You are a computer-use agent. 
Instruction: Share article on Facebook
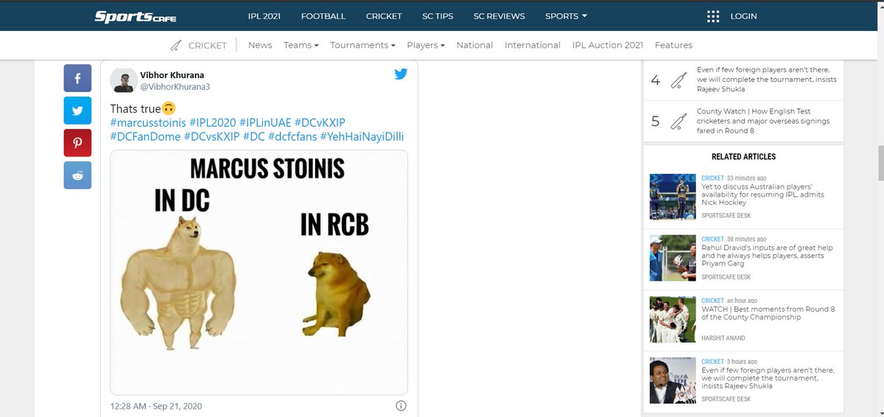tap(77, 78)
